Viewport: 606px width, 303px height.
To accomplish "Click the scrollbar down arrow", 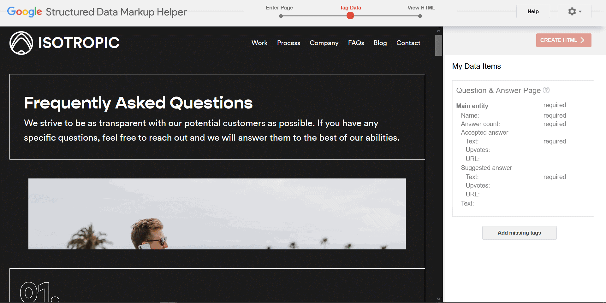I will pos(439,299).
